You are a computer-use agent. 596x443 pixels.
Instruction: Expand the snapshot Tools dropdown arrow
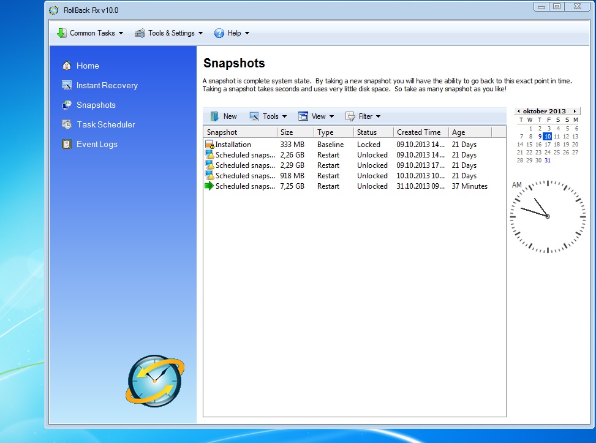(284, 116)
